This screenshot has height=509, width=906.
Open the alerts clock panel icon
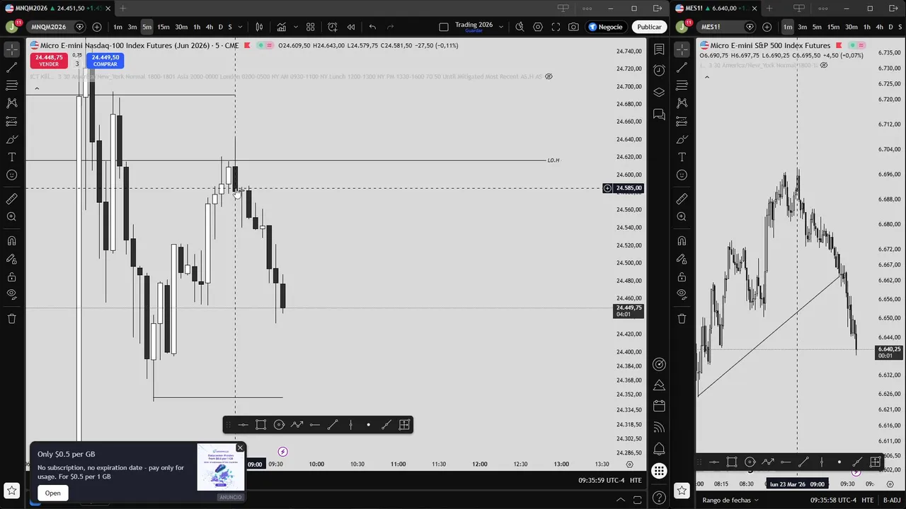[659, 70]
